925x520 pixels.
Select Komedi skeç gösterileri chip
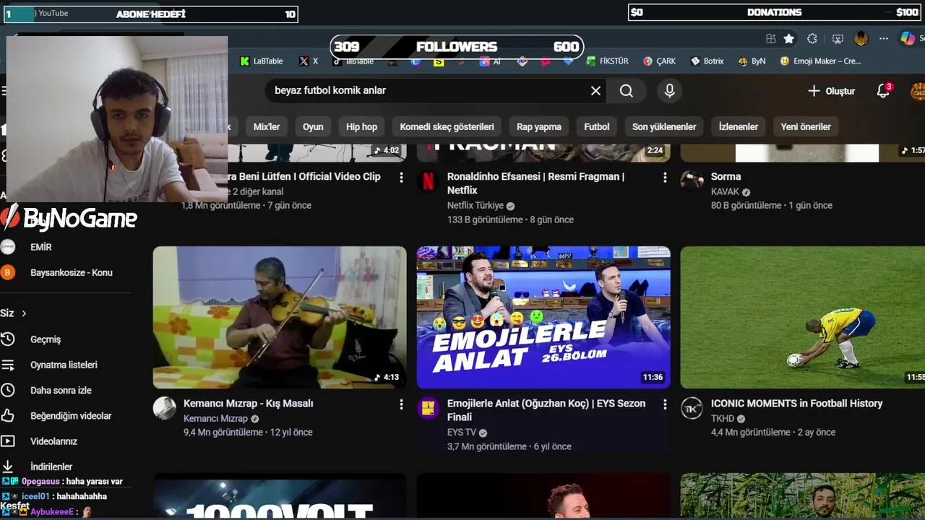point(447,126)
